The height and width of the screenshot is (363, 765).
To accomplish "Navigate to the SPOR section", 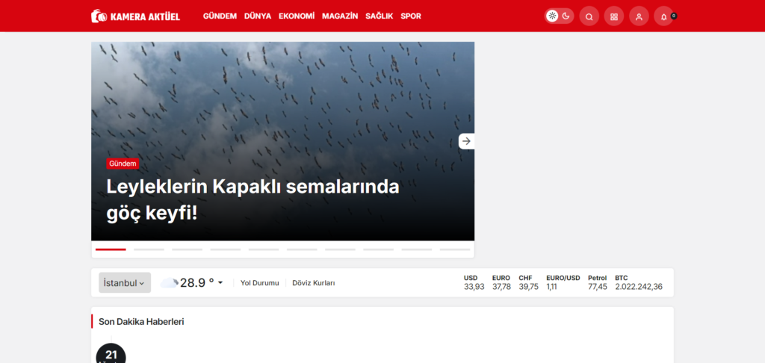I will tap(411, 16).
